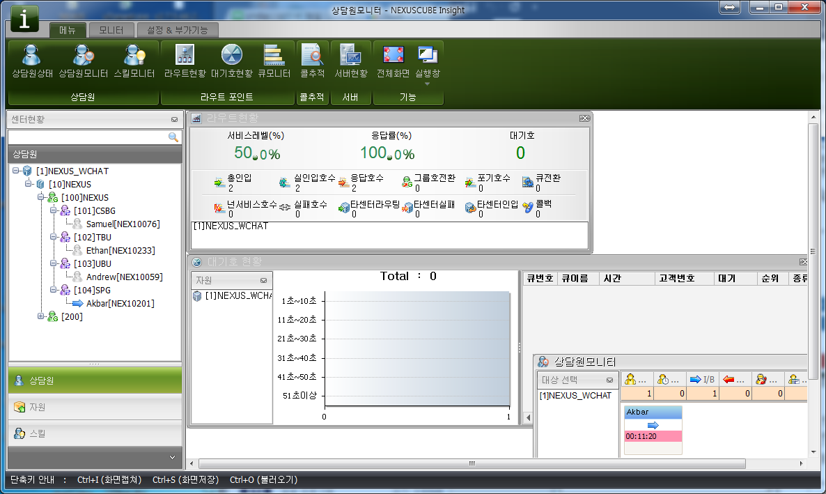Open the 상담원상태 agent status view
Image resolution: width=826 pixels, height=494 pixels.
click(x=32, y=62)
